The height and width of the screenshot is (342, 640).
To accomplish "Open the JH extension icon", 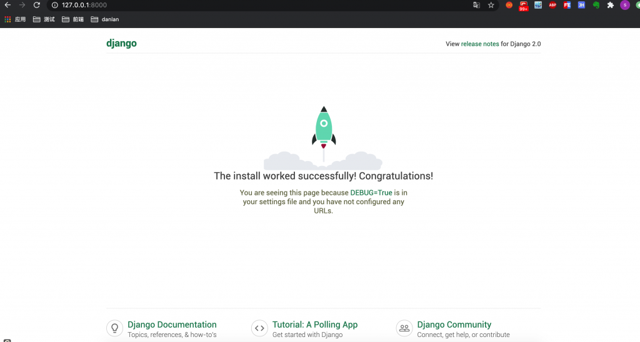I will click(581, 5).
